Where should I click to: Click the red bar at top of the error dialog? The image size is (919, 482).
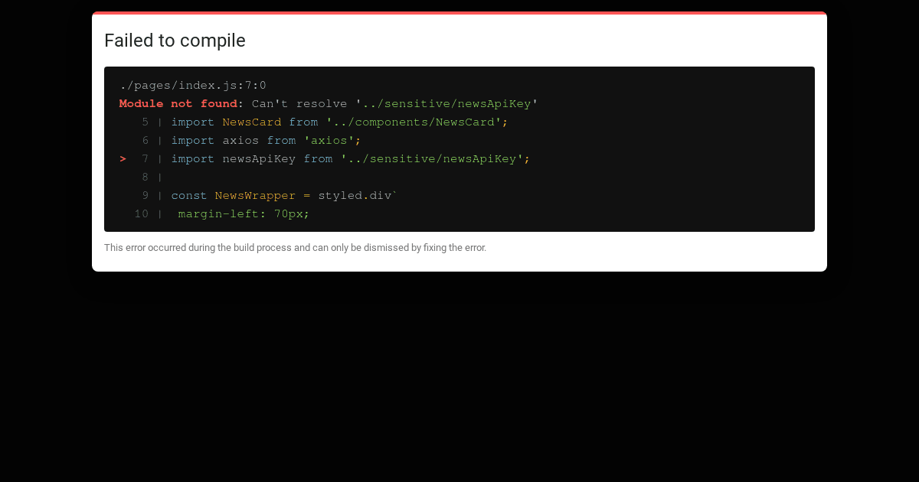459,13
